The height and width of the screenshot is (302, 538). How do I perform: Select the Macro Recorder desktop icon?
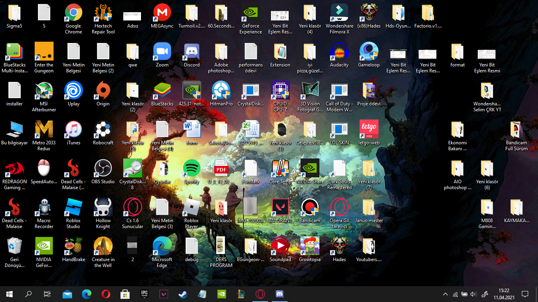(x=44, y=214)
